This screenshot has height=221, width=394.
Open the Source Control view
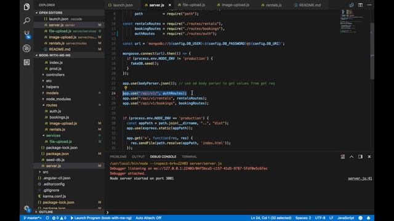tap(26, 34)
